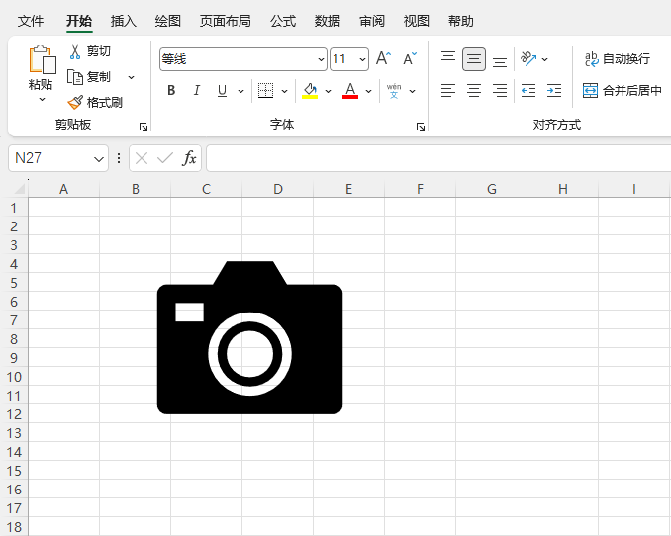This screenshot has width=671, height=536.
Task: Open text orientation dropdown arrow
Action: pos(544,59)
